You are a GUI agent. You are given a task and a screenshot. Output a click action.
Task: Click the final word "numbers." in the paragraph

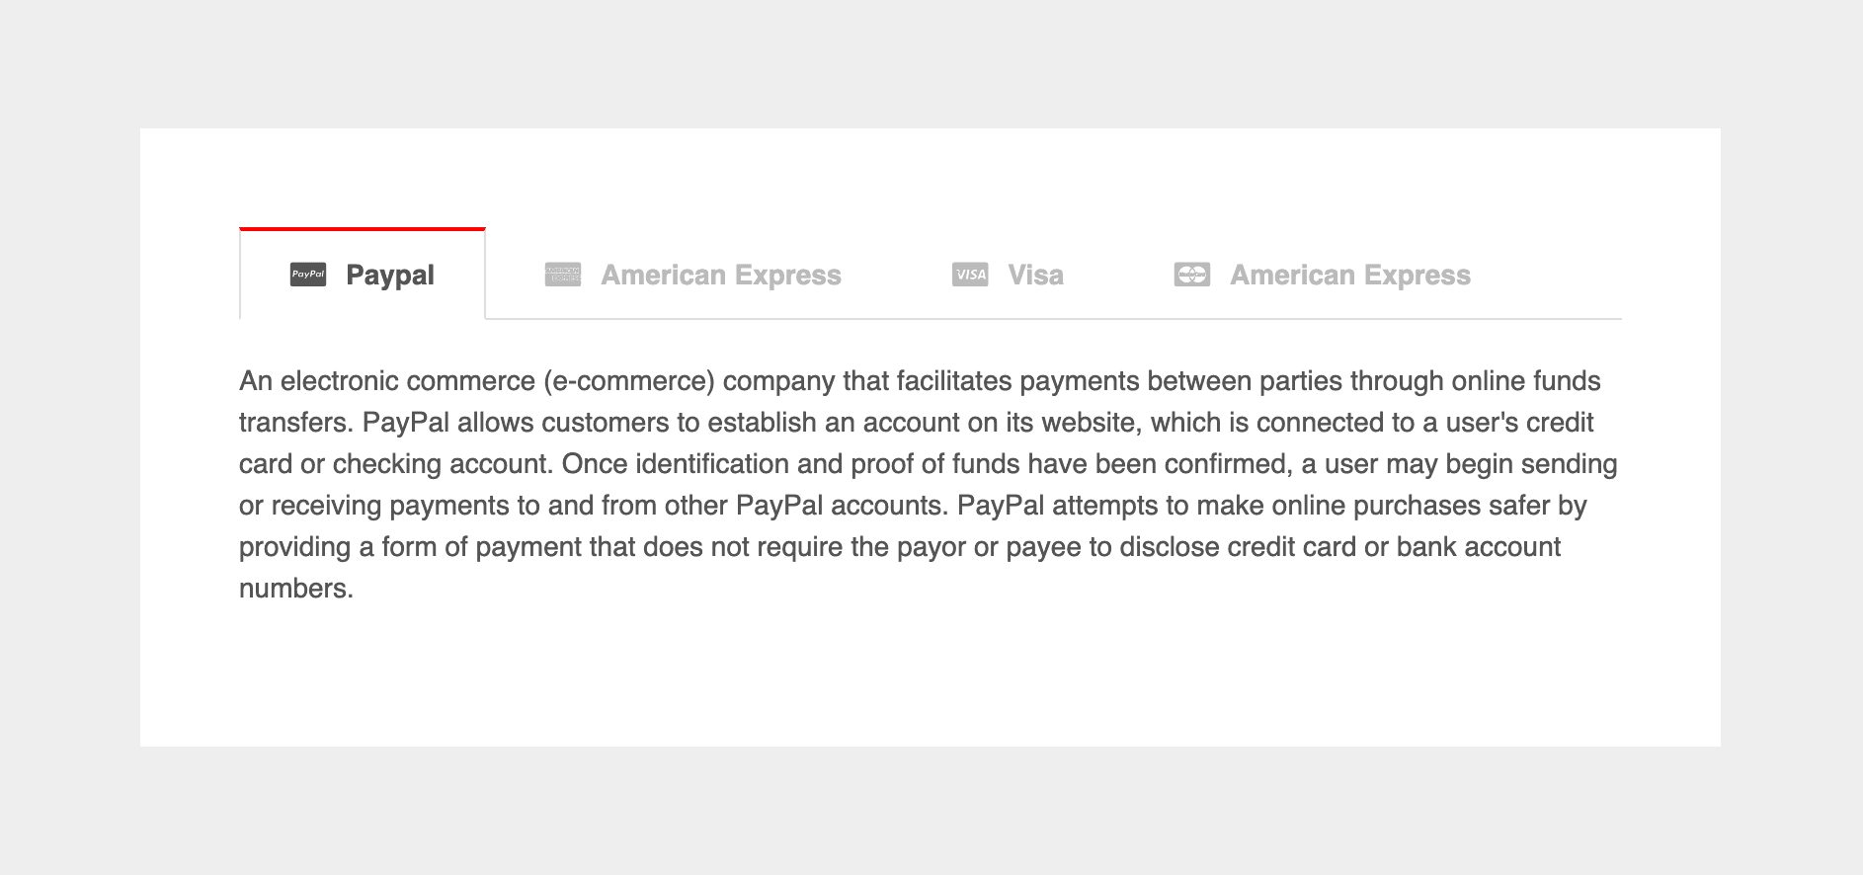tap(296, 589)
